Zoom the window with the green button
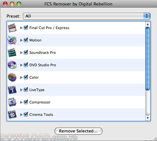 point(19,4)
